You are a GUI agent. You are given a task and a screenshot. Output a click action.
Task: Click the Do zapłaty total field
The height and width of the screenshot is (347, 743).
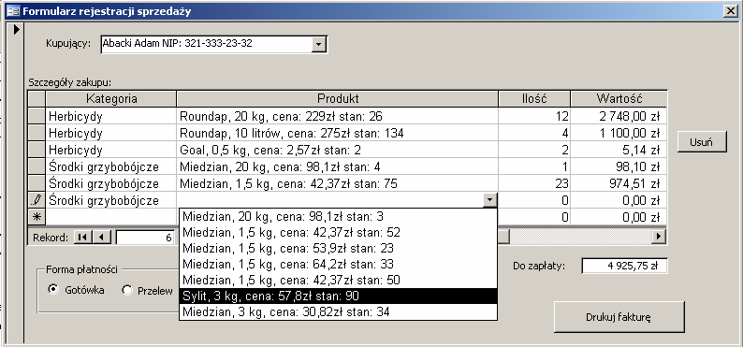[x=624, y=266]
